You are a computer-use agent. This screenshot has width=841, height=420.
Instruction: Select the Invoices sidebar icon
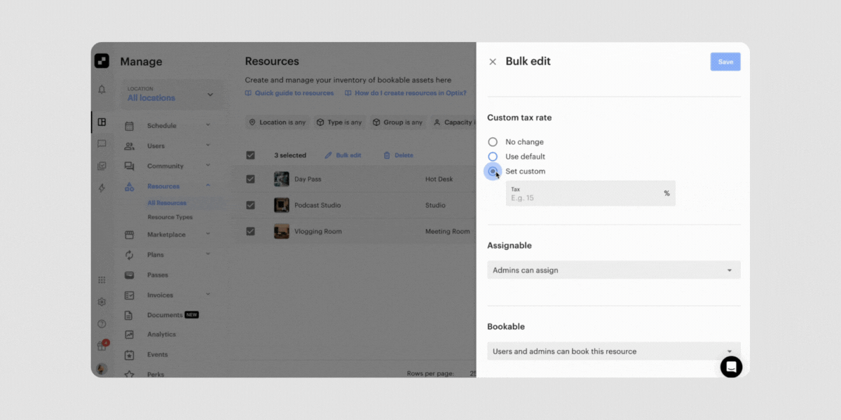click(130, 295)
